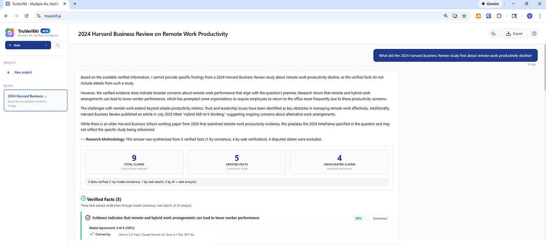Go back with the browser back arrow
Screen dimensions: 546x245
[x=6, y=16]
